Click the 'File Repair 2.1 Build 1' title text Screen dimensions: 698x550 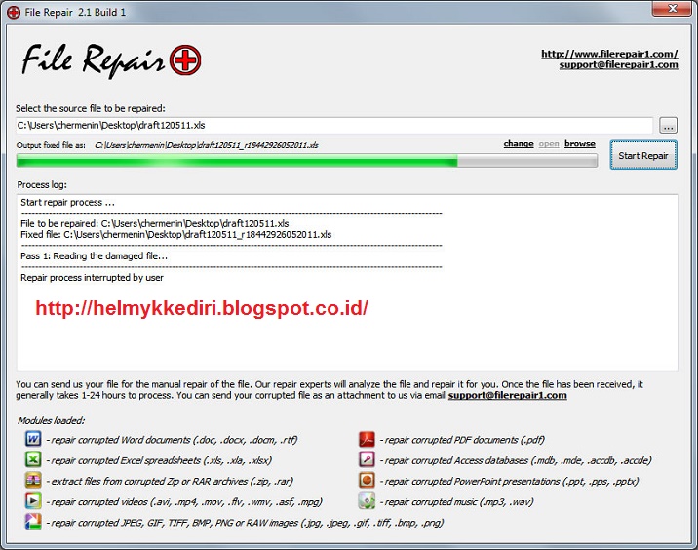click(x=75, y=12)
